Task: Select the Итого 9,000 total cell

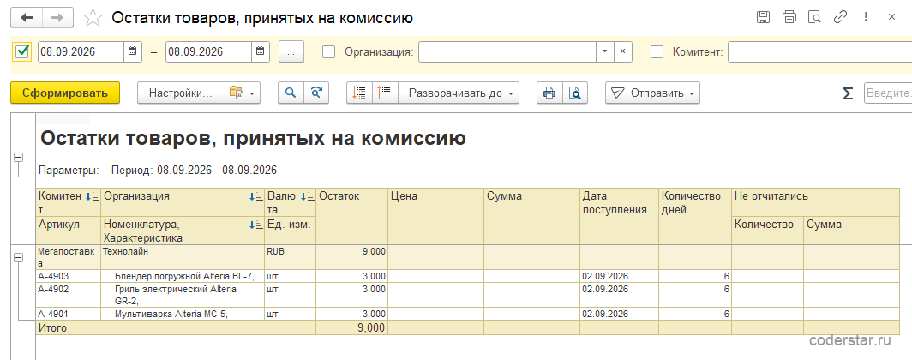Action: click(x=352, y=327)
